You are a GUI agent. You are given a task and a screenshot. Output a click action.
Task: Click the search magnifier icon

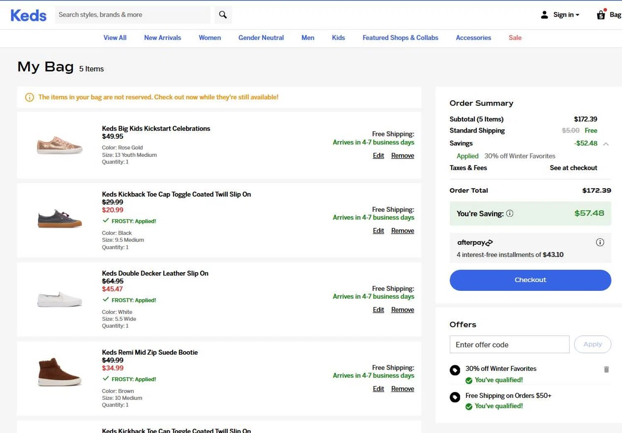click(223, 15)
